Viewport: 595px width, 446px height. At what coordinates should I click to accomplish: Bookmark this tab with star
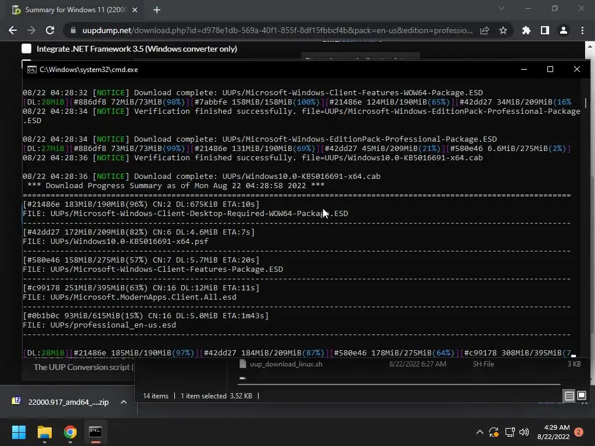503,30
